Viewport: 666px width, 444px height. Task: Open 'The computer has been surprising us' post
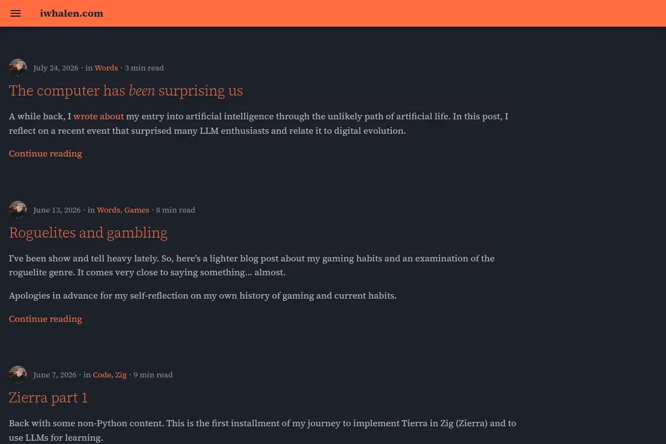click(126, 90)
